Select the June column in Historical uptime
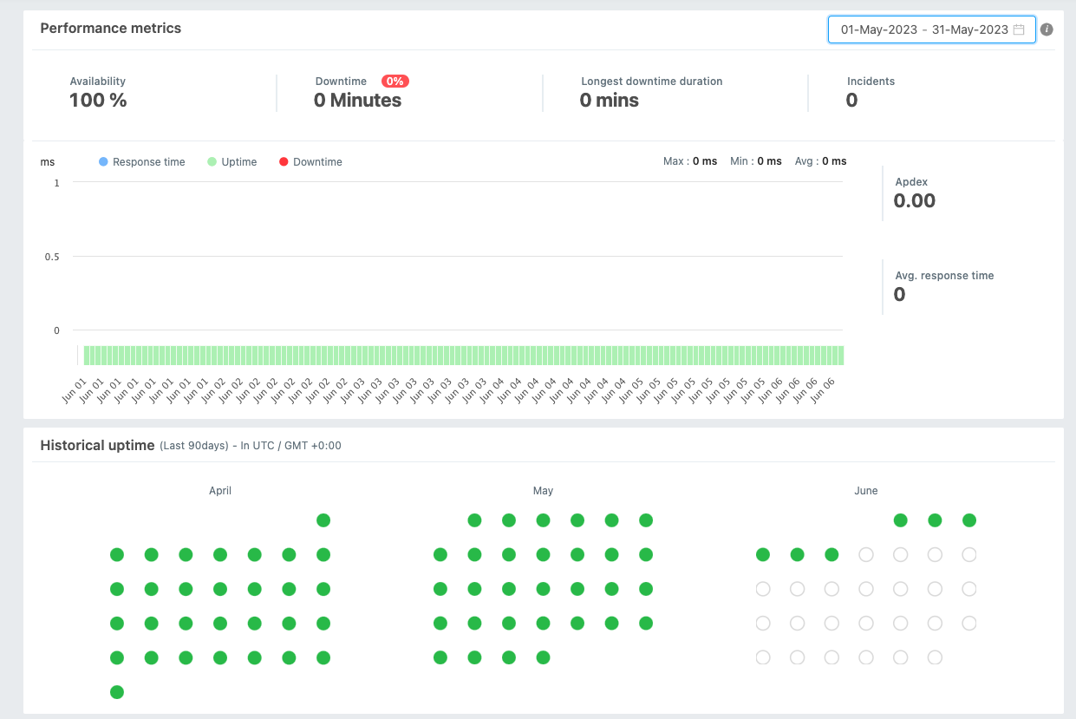This screenshot has width=1076, height=719. (x=865, y=490)
